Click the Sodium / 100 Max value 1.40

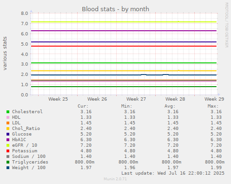click(216, 157)
